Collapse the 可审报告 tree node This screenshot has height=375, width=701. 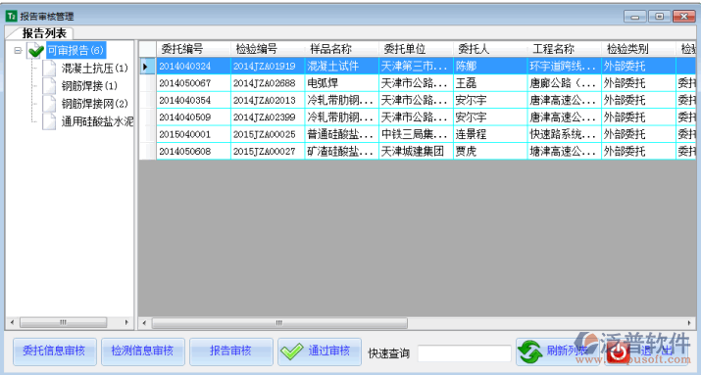click(x=18, y=51)
